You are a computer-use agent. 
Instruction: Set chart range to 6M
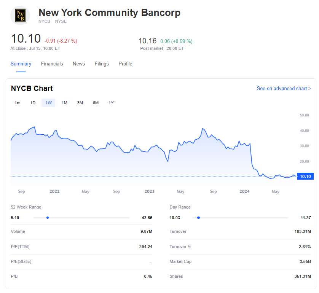pyautogui.click(x=96, y=103)
